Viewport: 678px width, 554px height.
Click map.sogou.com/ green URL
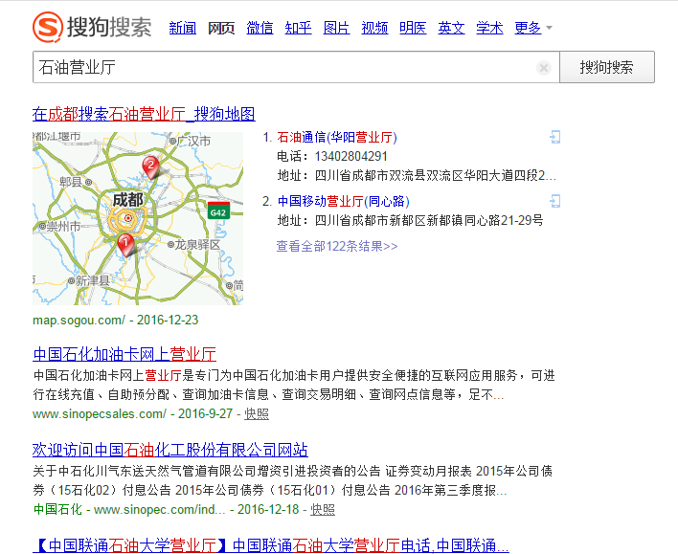coord(79,321)
